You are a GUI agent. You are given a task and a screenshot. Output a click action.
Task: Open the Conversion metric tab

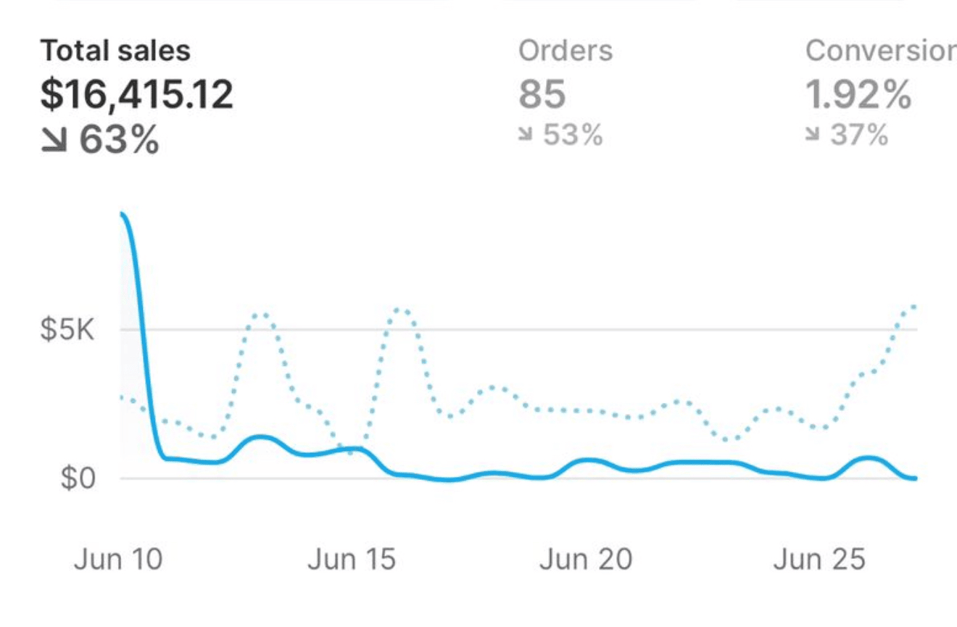[x=880, y=51]
